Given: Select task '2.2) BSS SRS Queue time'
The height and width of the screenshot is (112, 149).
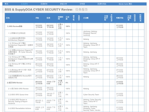Looking at the screenshot, I should 74,95.
